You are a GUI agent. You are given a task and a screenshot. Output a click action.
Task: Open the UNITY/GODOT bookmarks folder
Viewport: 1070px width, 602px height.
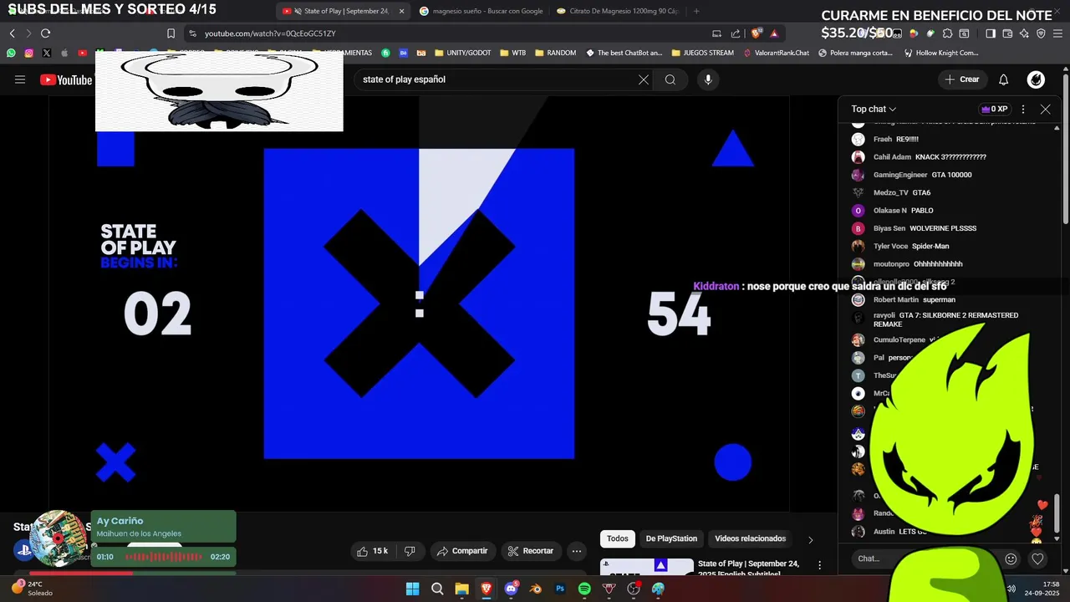pos(462,53)
